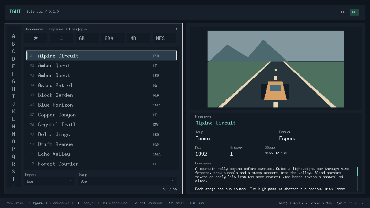Open the favorites star filter
This screenshot has height=208, width=370.
36,38
